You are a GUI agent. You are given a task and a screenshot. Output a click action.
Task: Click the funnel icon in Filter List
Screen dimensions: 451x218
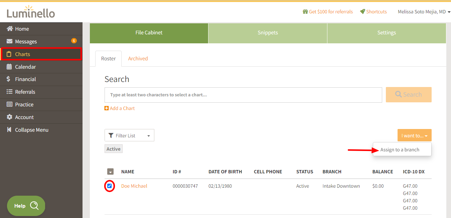(x=111, y=135)
